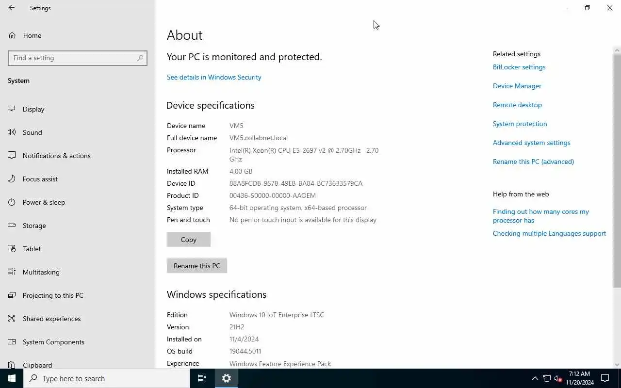Open Checking multiple Languages support link
Viewport: 621px width, 388px height.
click(x=549, y=233)
